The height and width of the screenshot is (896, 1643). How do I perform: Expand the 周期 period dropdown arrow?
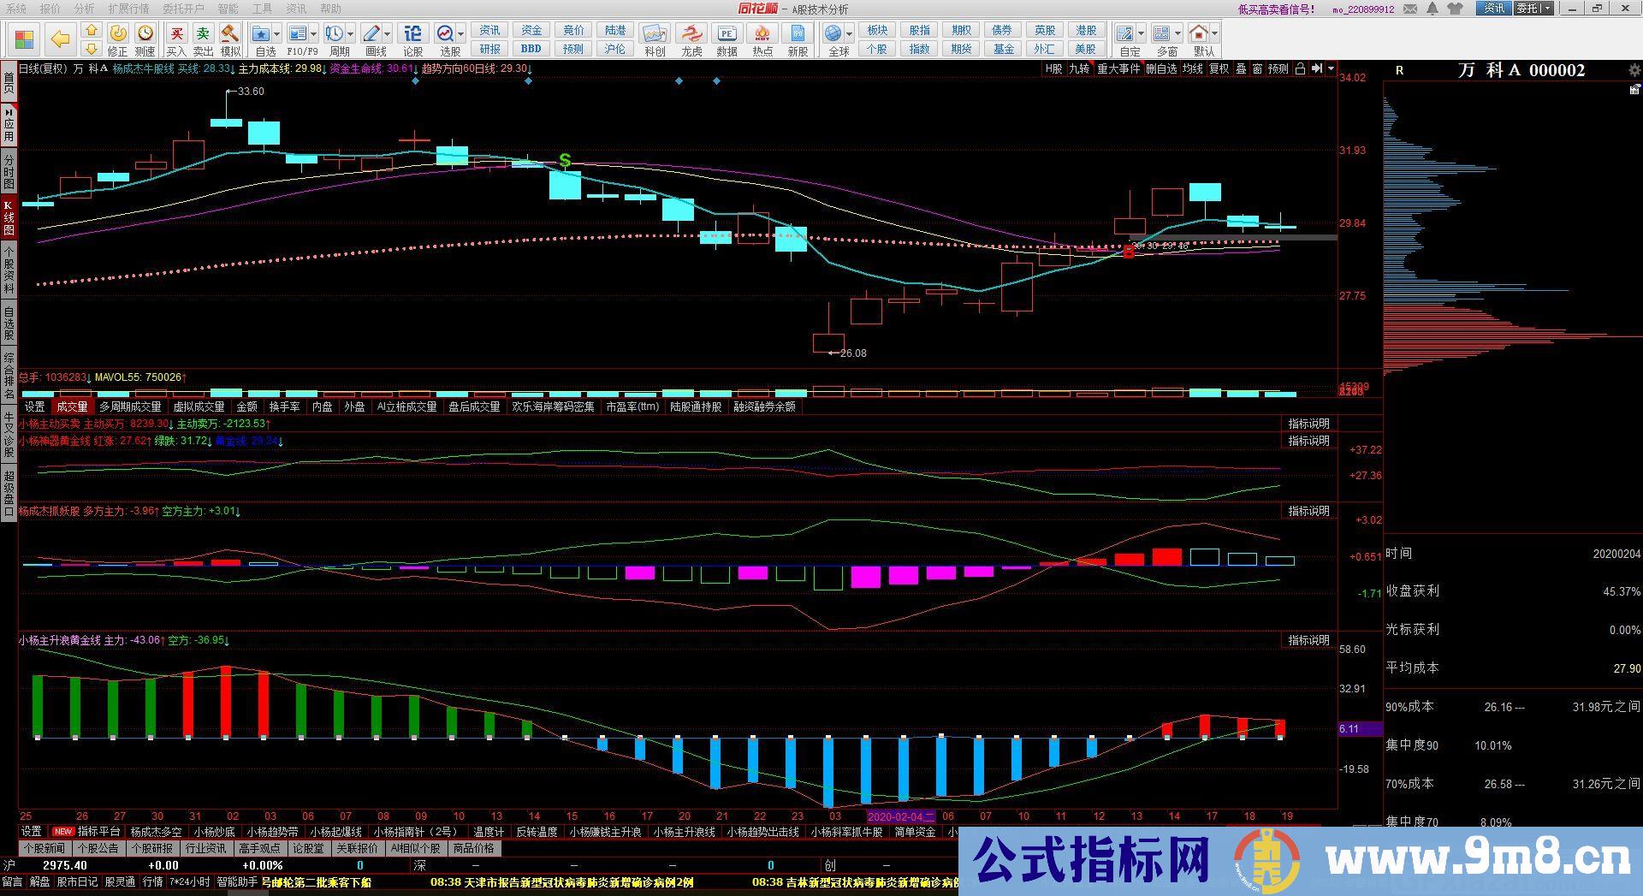[351, 34]
